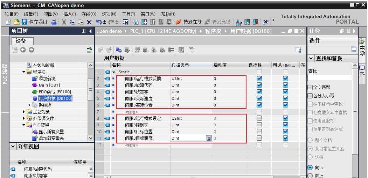Click the Paste icon in the main toolbar
This screenshot has width=368, height=178.
coord(81,22)
